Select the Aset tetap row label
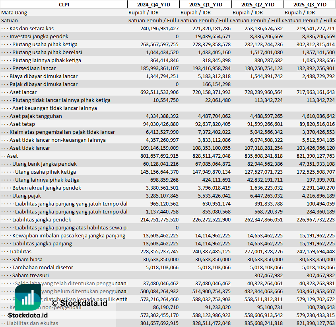336x327 pixels. 22,124
